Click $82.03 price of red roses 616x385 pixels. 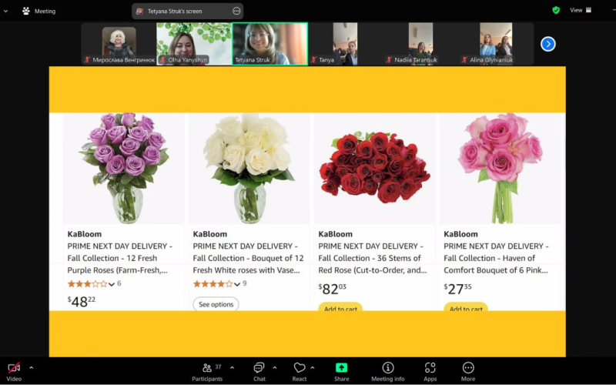tap(333, 289)
